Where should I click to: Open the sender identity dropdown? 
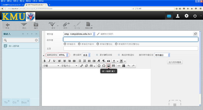pos(79,34)
